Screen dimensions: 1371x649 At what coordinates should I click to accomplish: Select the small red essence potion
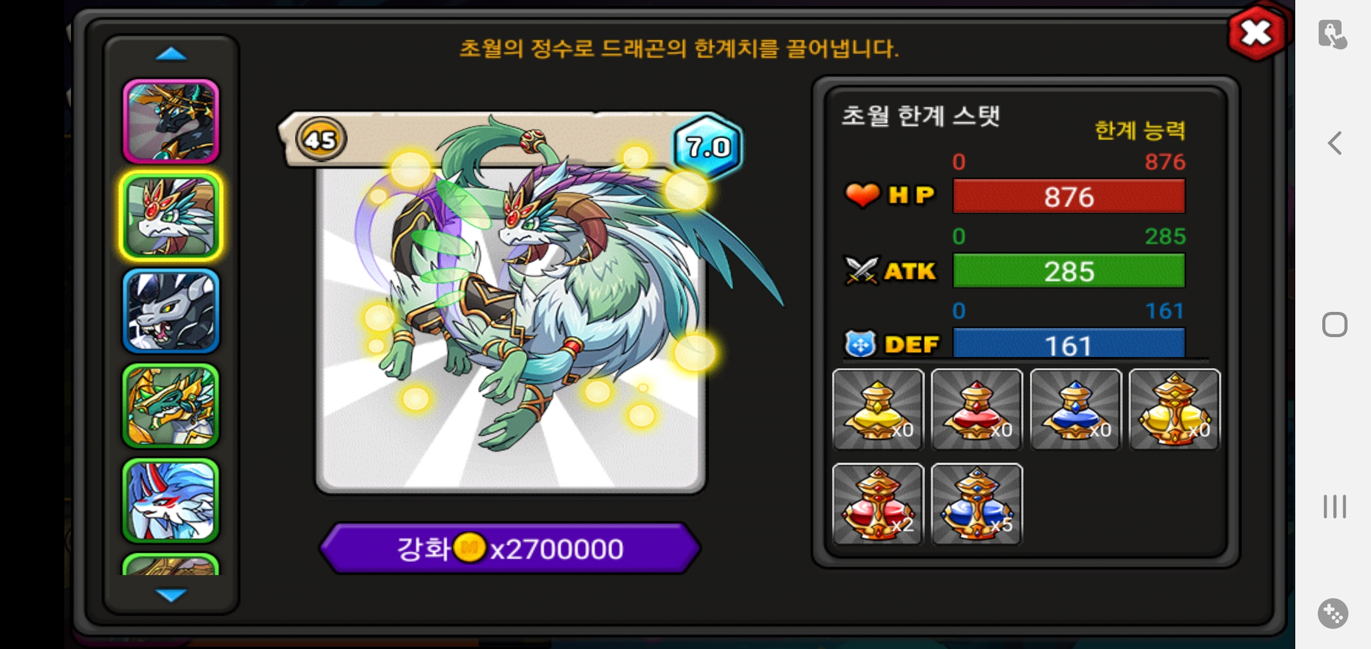click(977, 409)
